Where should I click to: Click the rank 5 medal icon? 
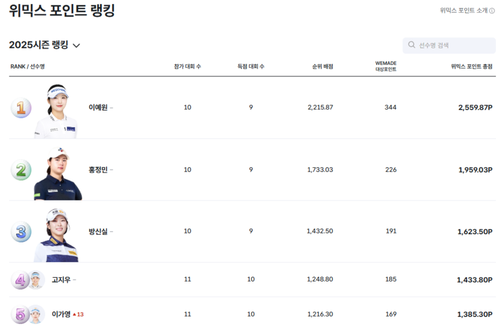pos(20,314)
